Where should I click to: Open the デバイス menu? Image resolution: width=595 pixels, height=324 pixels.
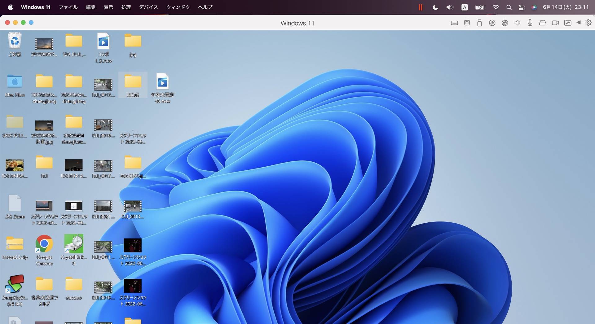point(148,7)
